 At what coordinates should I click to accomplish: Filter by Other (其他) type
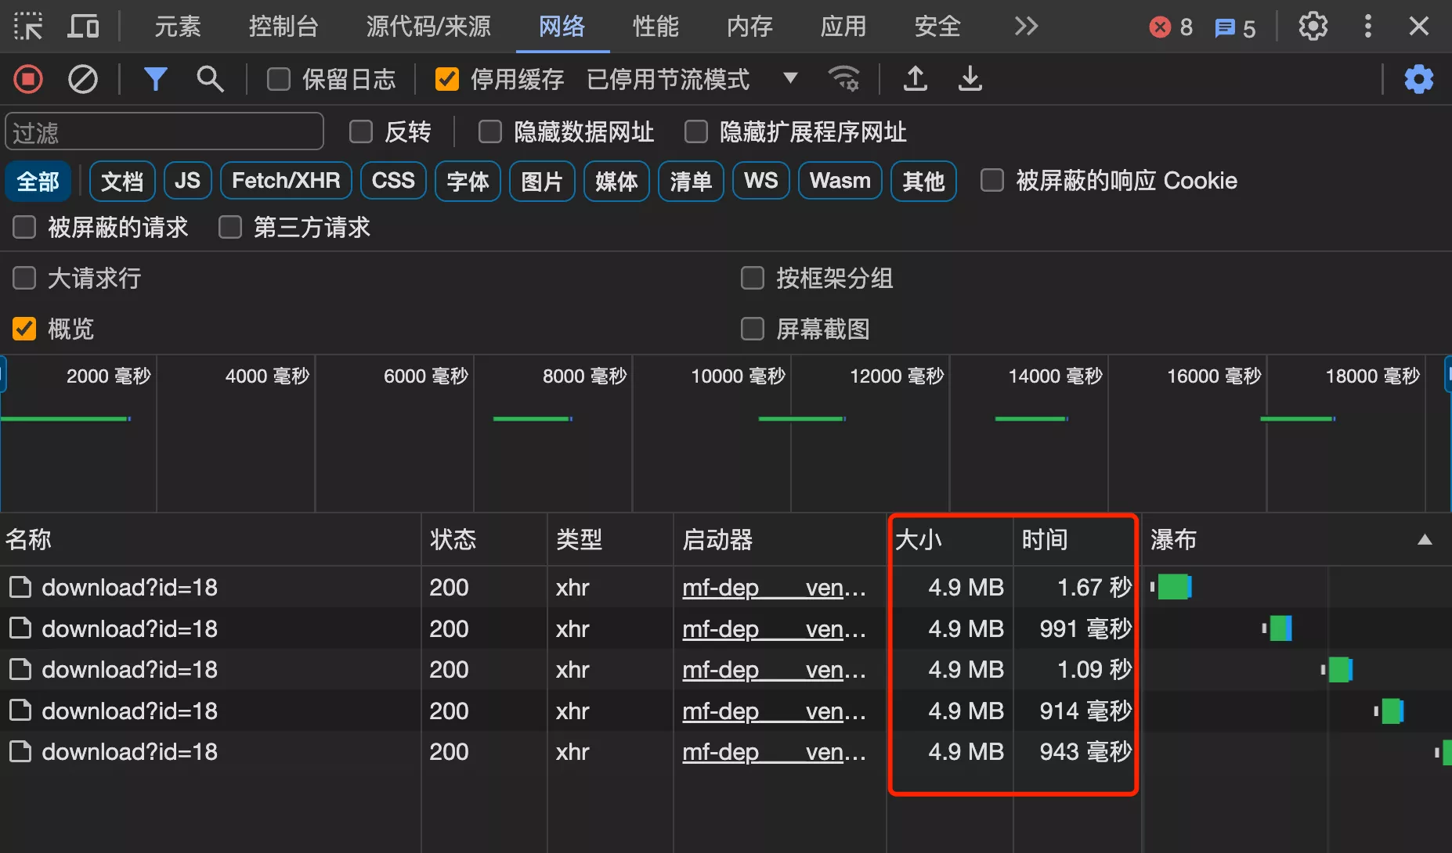(x=923, y=181)
